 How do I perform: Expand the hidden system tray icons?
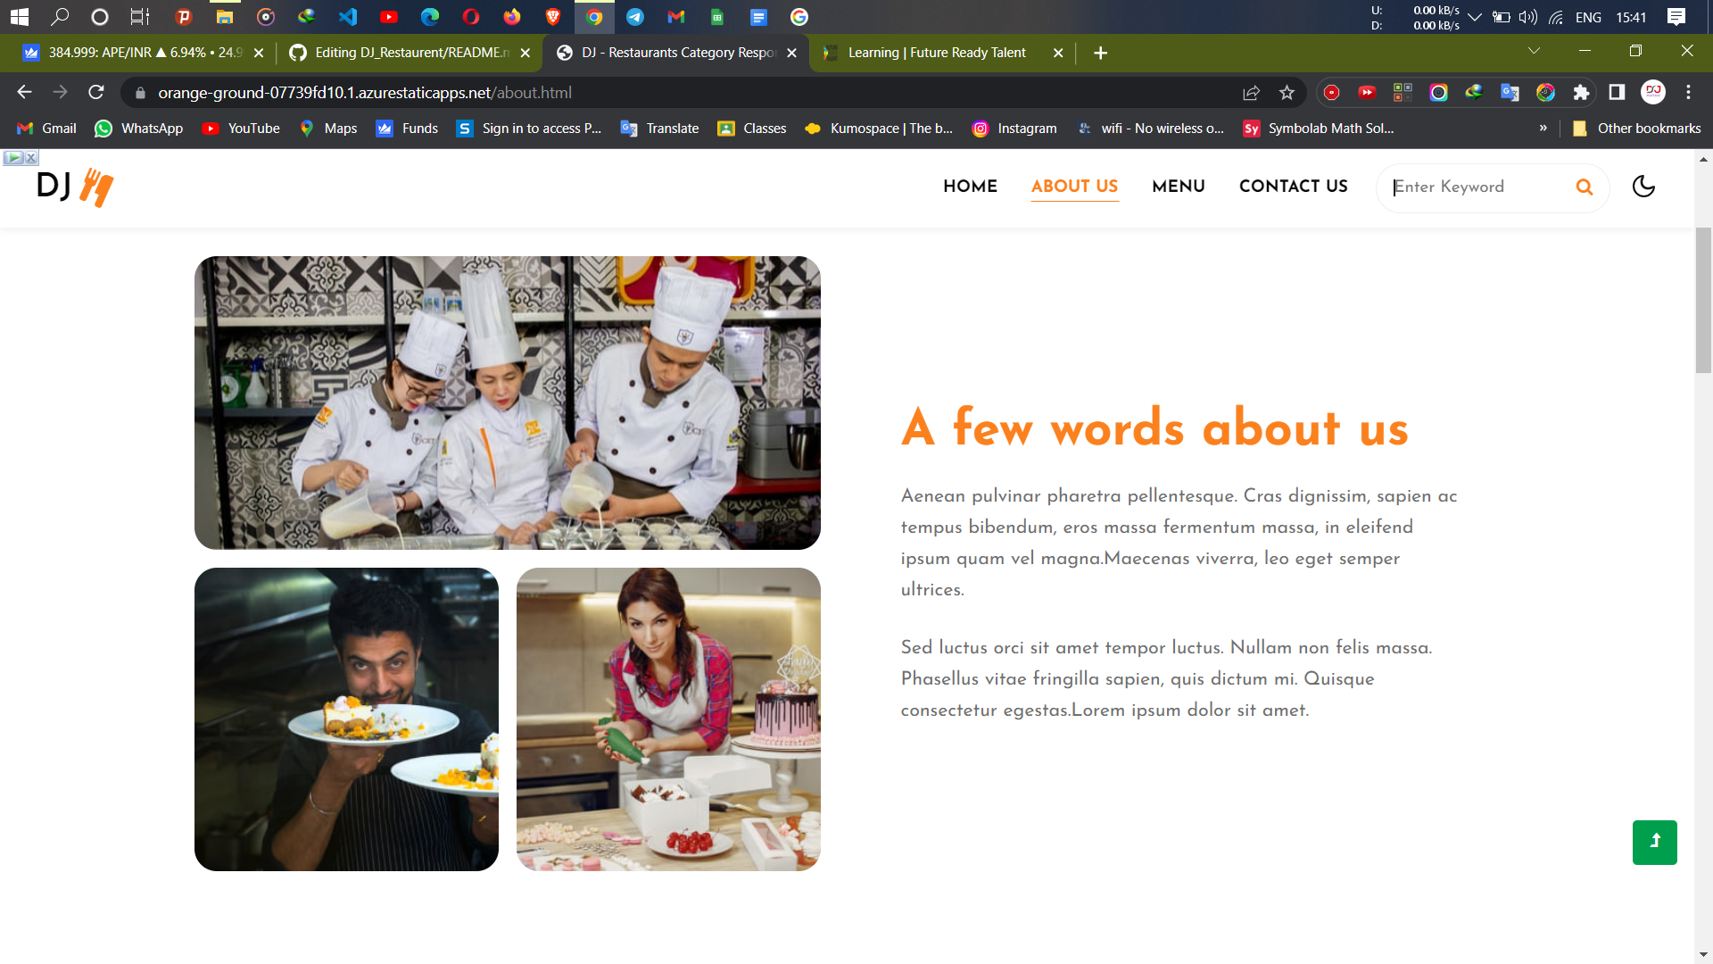point(1476,17)
